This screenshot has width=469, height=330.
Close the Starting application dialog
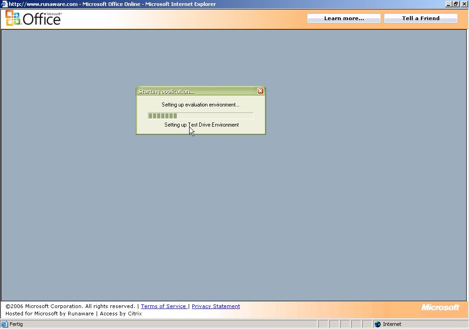[260, 91]
